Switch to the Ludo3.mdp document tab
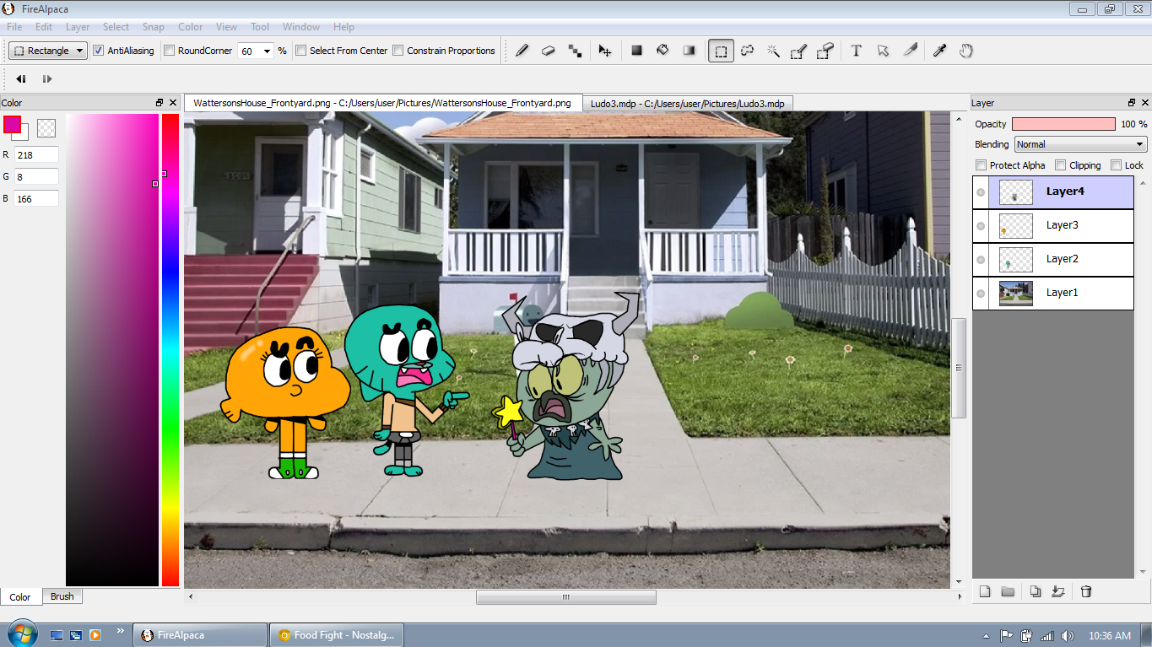The width and height of the screenshot is (1152, 647). 687,104
